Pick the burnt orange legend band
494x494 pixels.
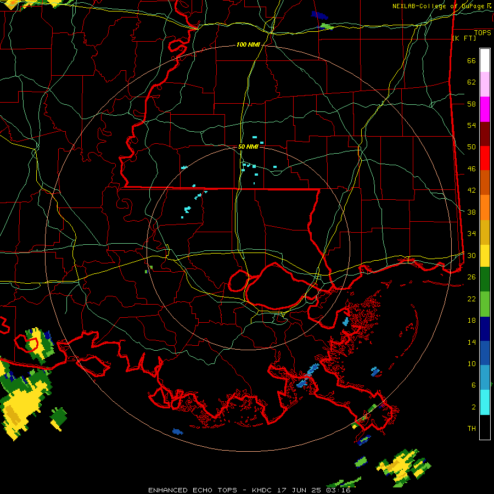point(485,183)
